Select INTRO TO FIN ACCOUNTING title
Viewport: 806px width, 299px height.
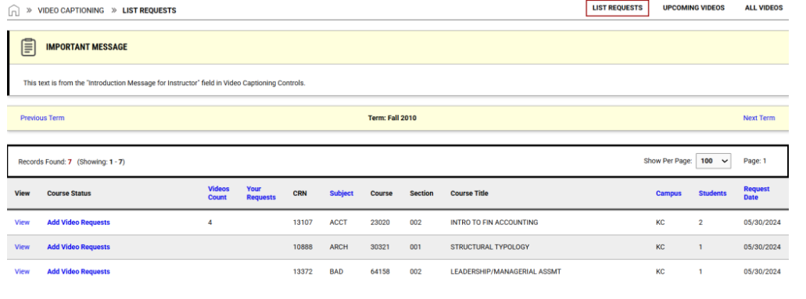[494, 222]
